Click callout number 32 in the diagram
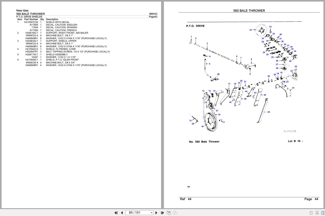 click(x=250, y=30)
